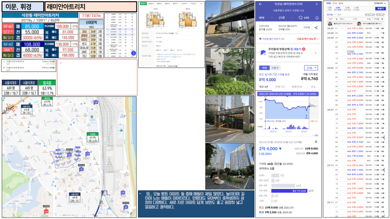390x219 pixels.
Task: Close the 석관동 래미안아트리치 app panel
Action: (x=317, y=4)
